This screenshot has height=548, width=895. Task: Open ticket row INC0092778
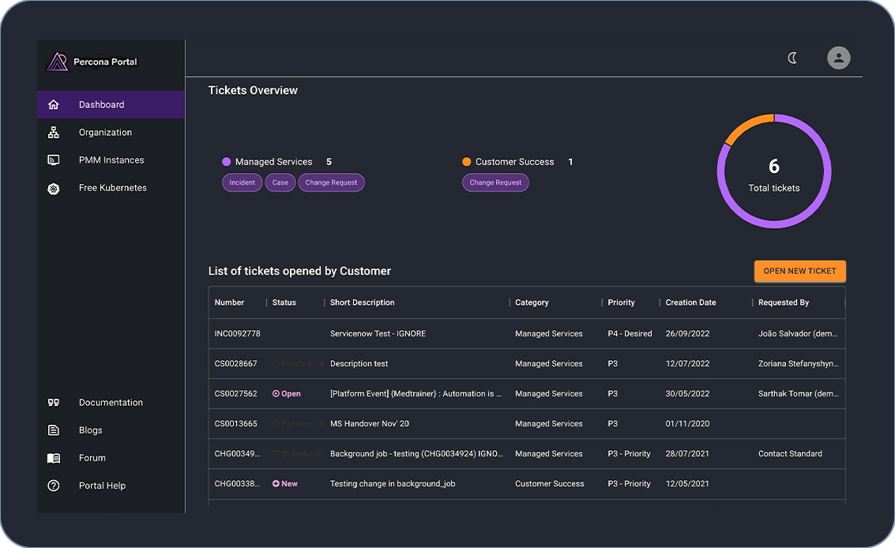point(237,334)
